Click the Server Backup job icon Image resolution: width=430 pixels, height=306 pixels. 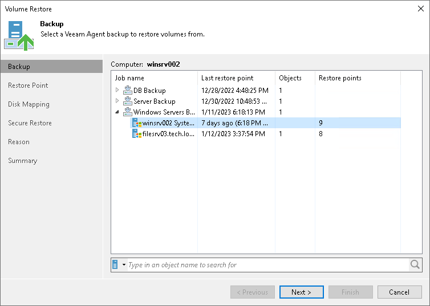(128, 101)
